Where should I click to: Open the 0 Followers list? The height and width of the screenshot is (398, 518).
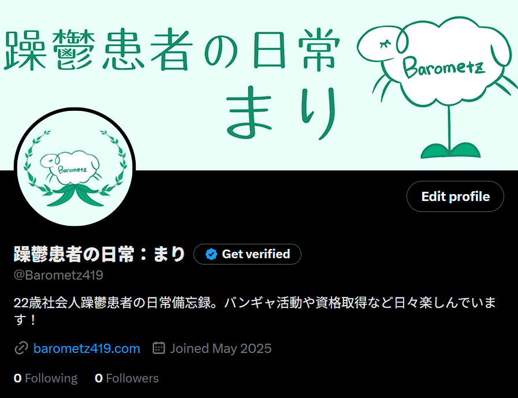(x=126, y=378)
